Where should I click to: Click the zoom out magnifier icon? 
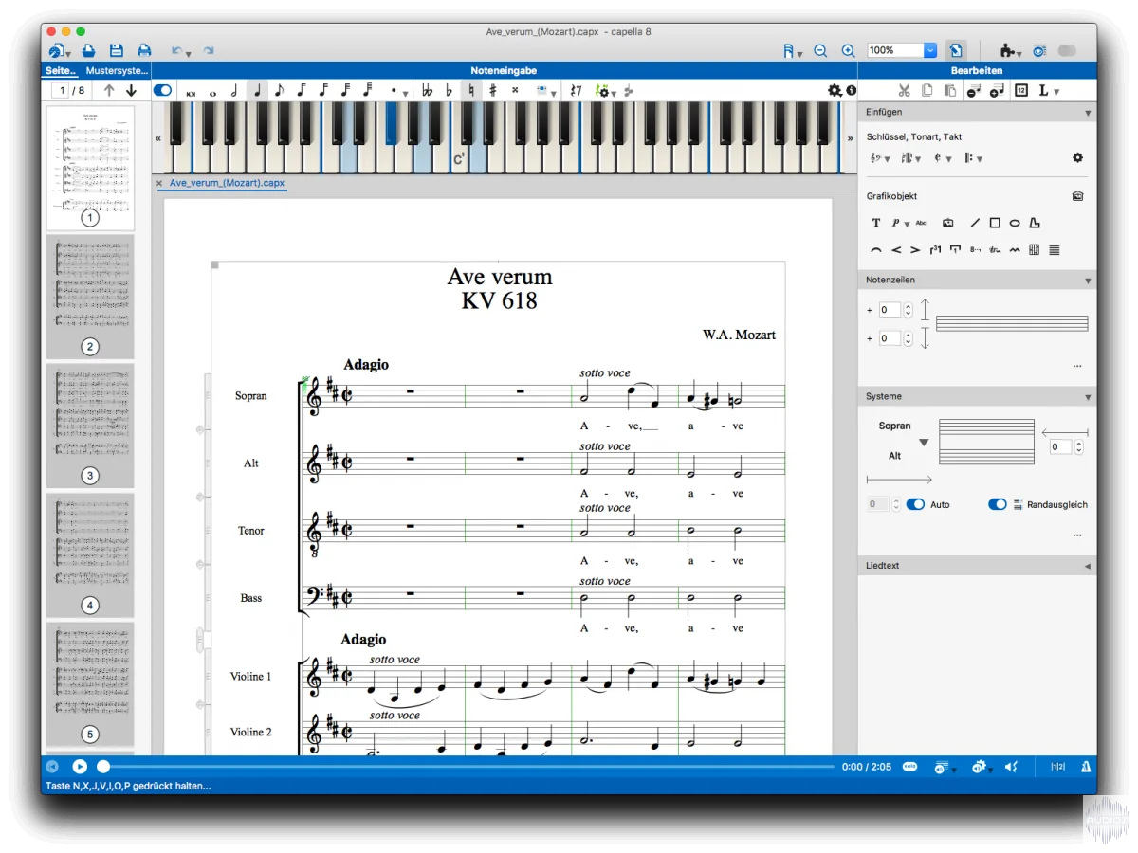click(x=821, y=50)
